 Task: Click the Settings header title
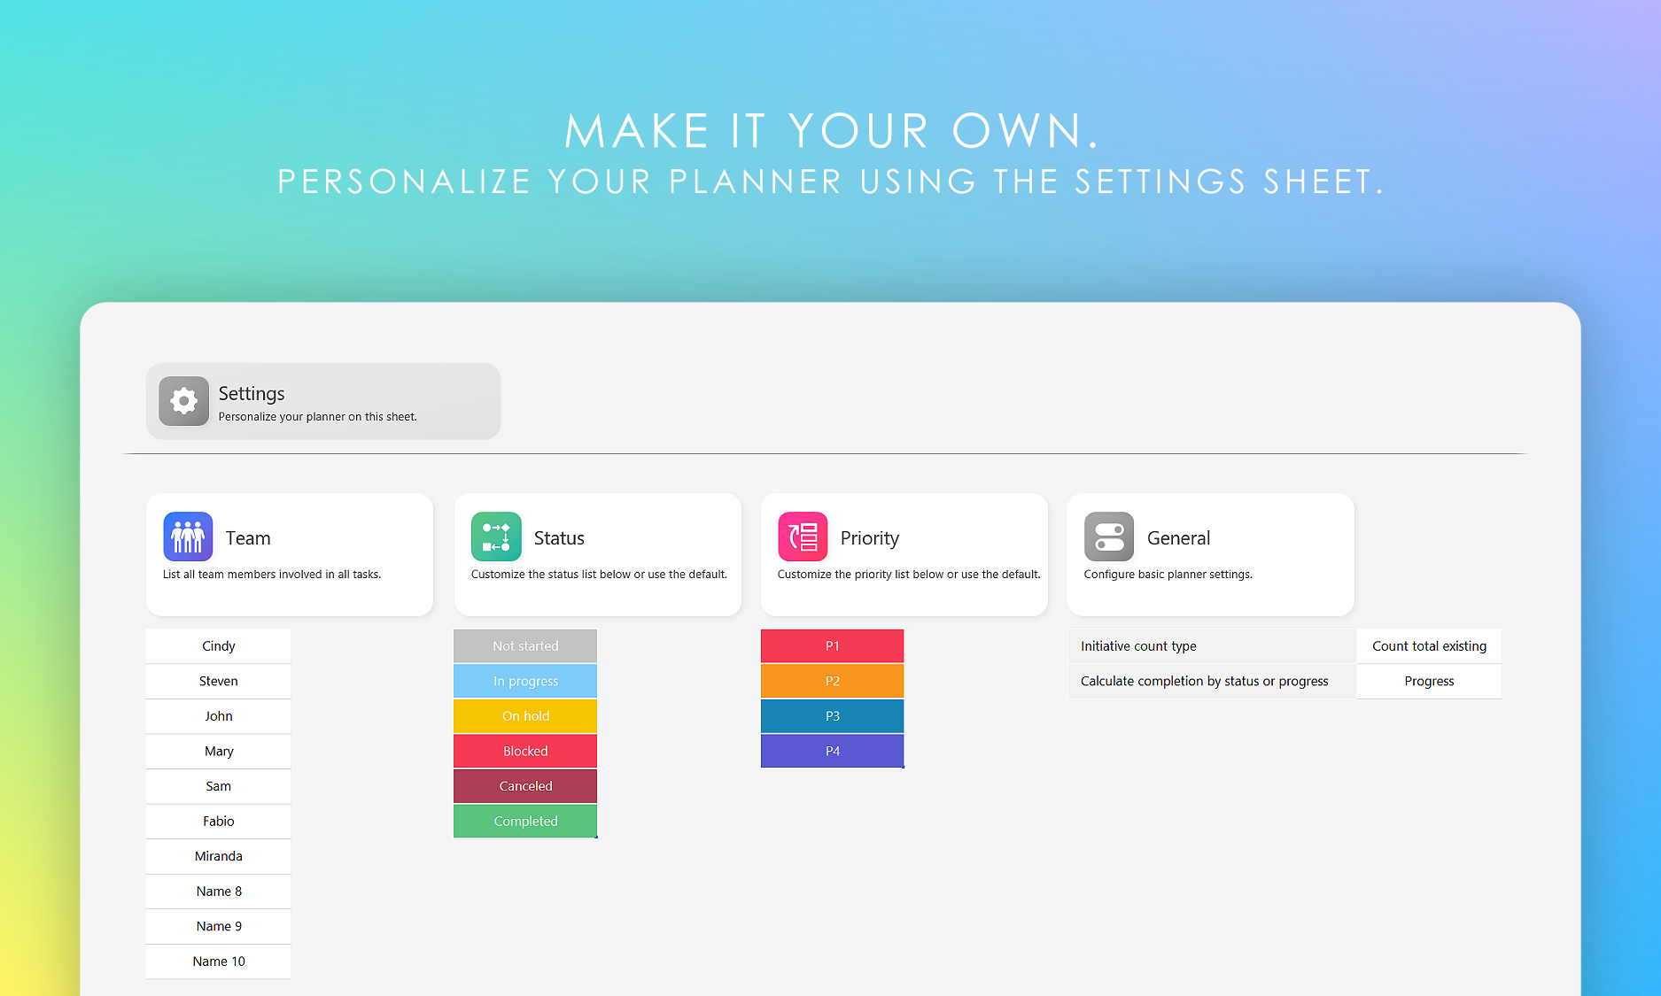click(252, 393)
